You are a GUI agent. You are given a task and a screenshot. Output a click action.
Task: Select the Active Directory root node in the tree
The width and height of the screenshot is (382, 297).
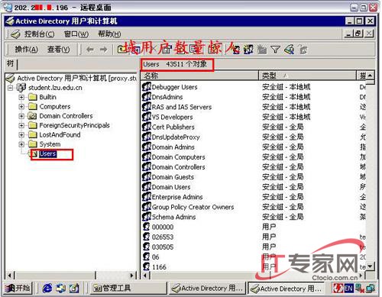pyautogui.click(x=76, y=78)
